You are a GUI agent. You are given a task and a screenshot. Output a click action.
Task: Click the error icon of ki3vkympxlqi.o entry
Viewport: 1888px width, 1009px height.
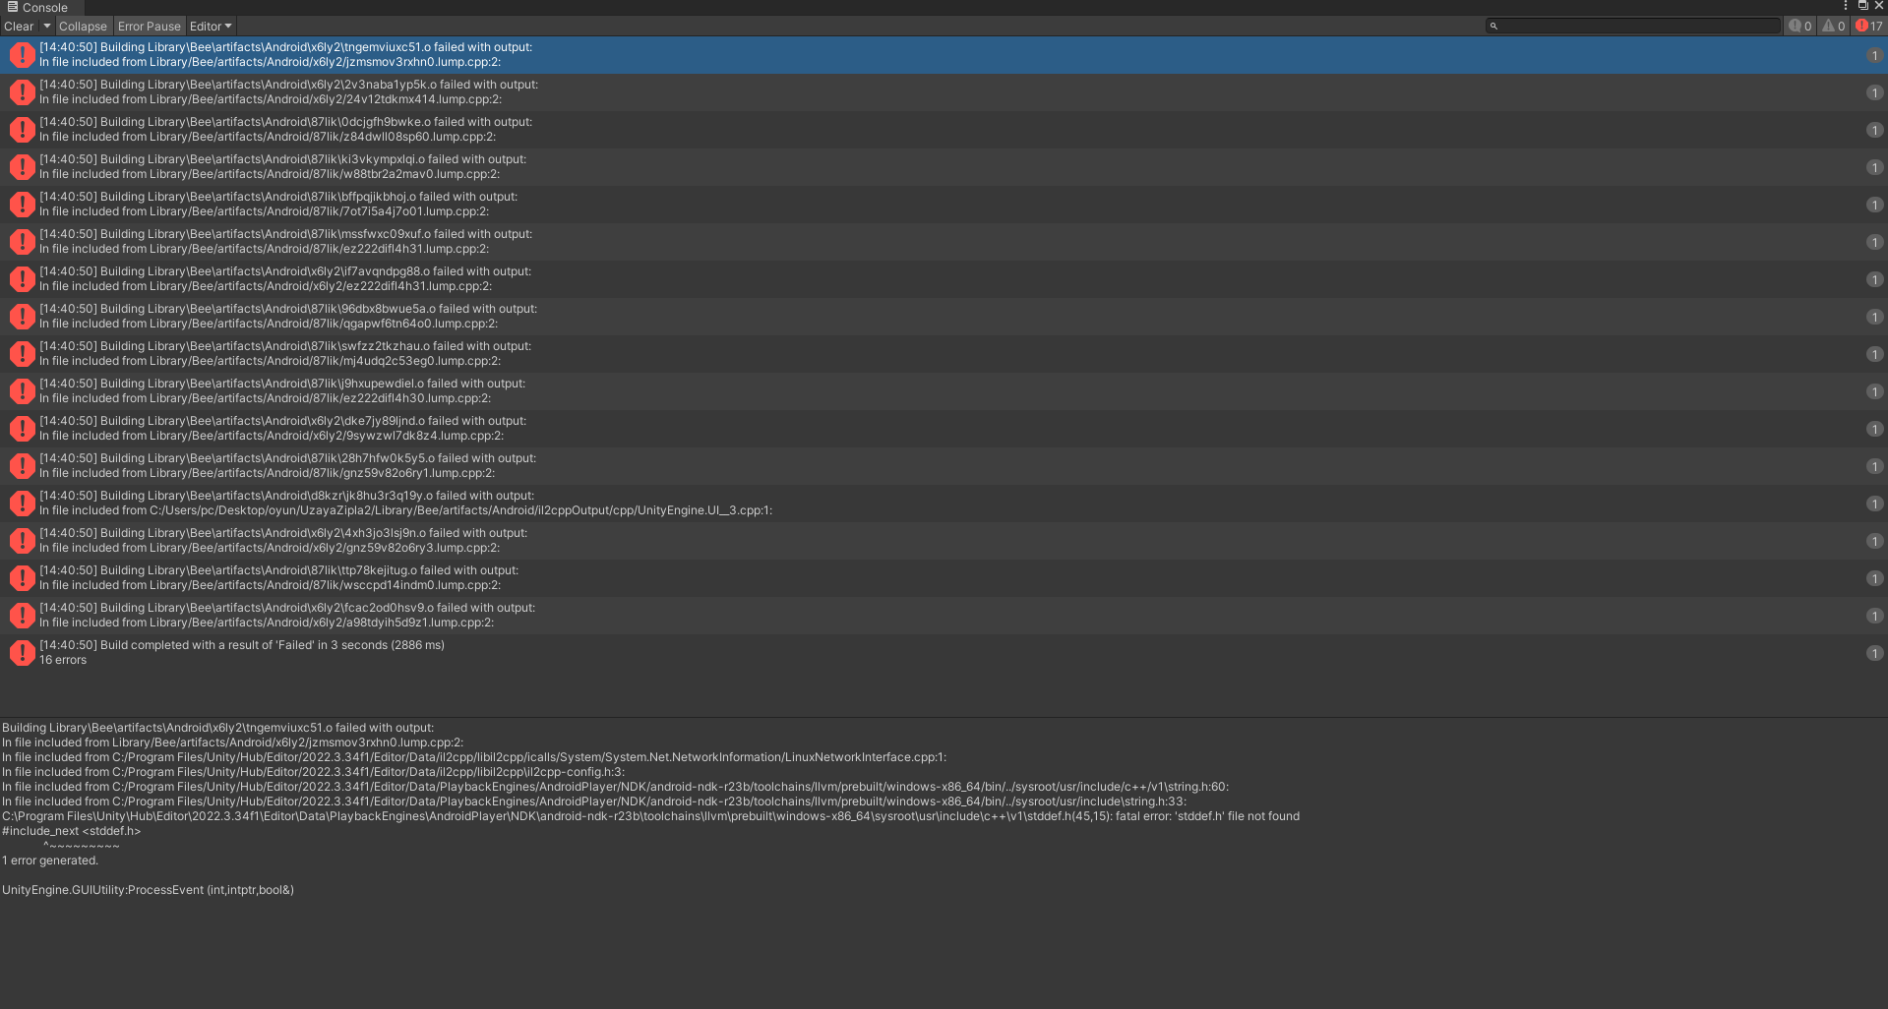(22, 167)
